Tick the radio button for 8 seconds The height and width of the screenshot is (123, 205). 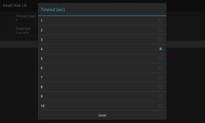tap(161, 87)
